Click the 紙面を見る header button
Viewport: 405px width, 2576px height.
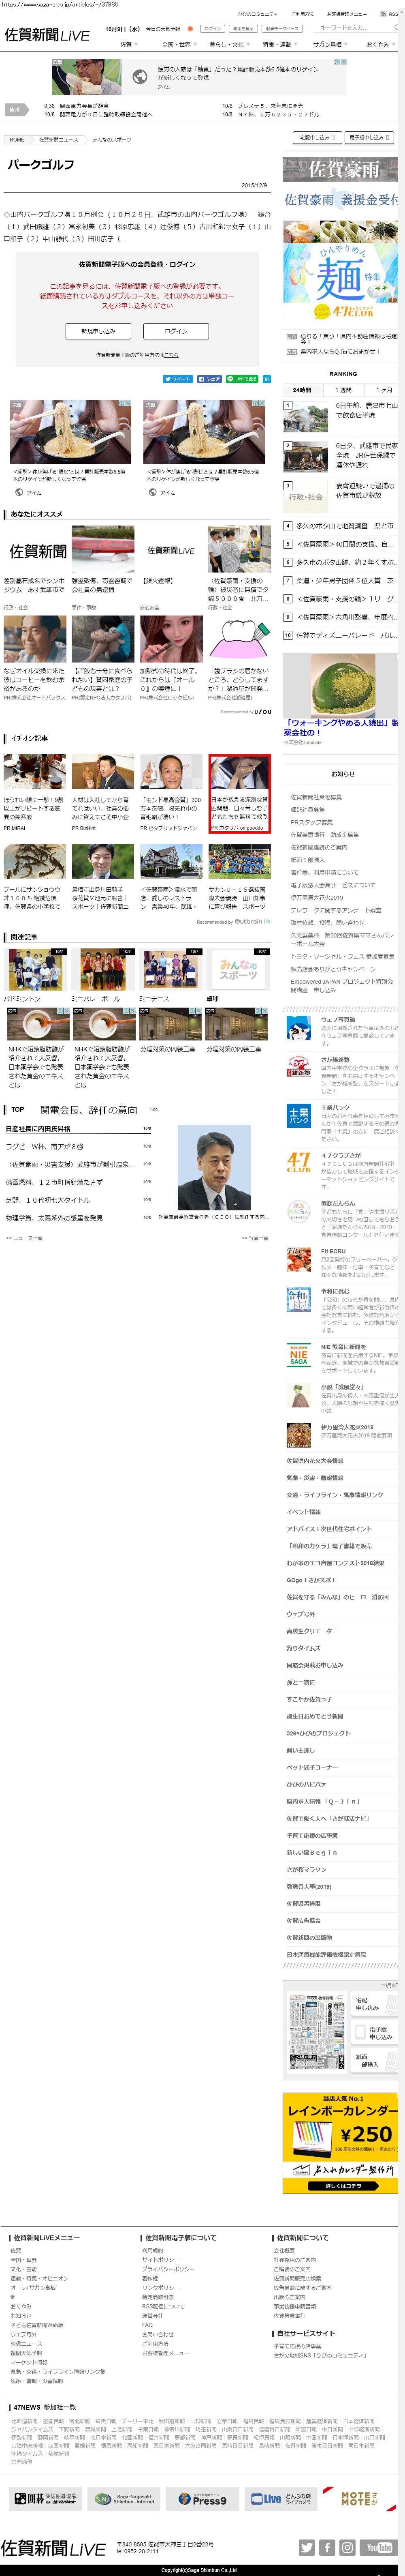243,29
